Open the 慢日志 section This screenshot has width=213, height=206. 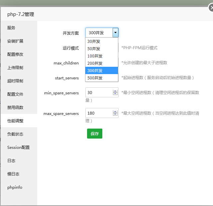(13, 174)
